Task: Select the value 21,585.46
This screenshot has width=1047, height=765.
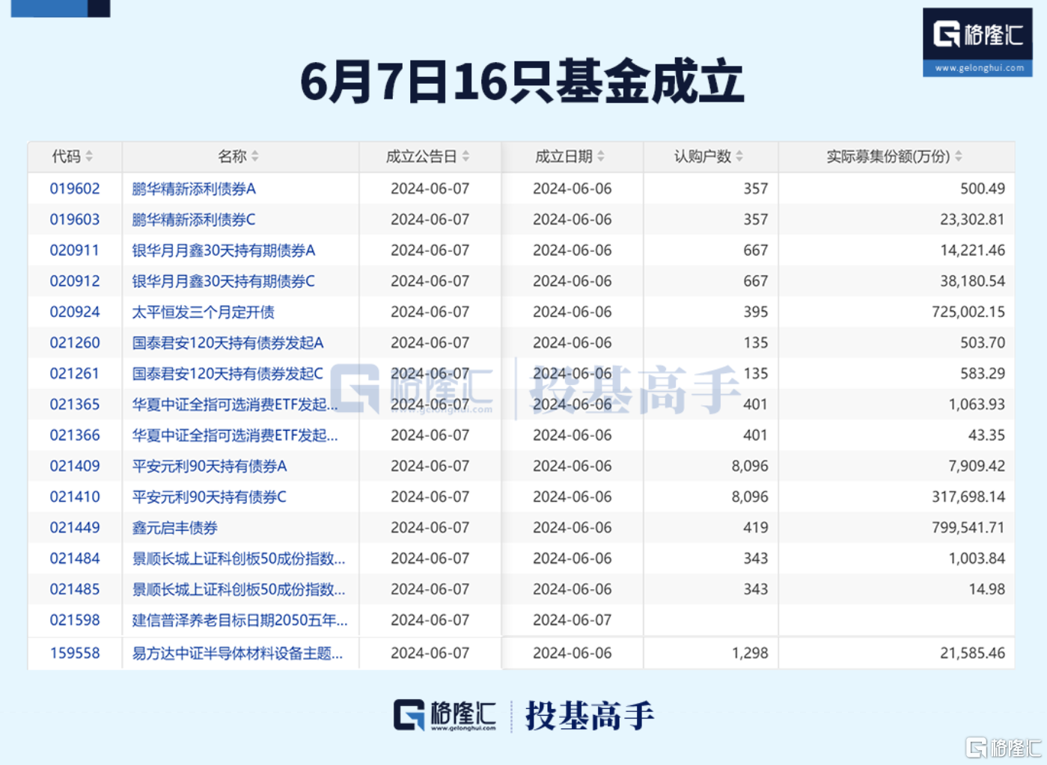Action: coord(972,653)
